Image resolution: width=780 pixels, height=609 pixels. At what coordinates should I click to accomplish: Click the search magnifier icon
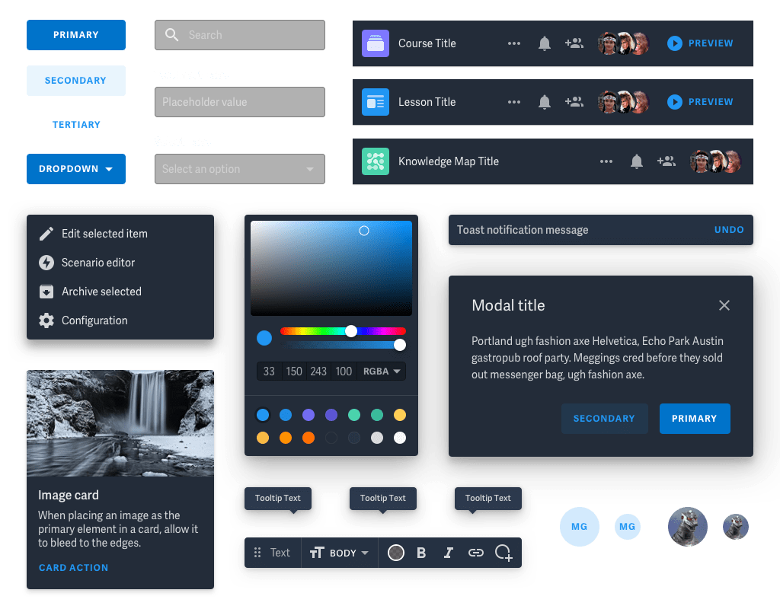click(x=171, y=35)
